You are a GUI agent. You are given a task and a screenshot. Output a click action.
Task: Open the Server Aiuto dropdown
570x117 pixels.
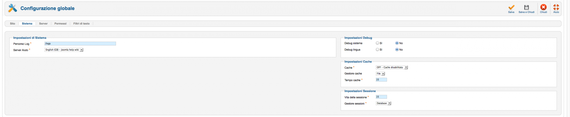pyautogui.click(x=64, y=50)
